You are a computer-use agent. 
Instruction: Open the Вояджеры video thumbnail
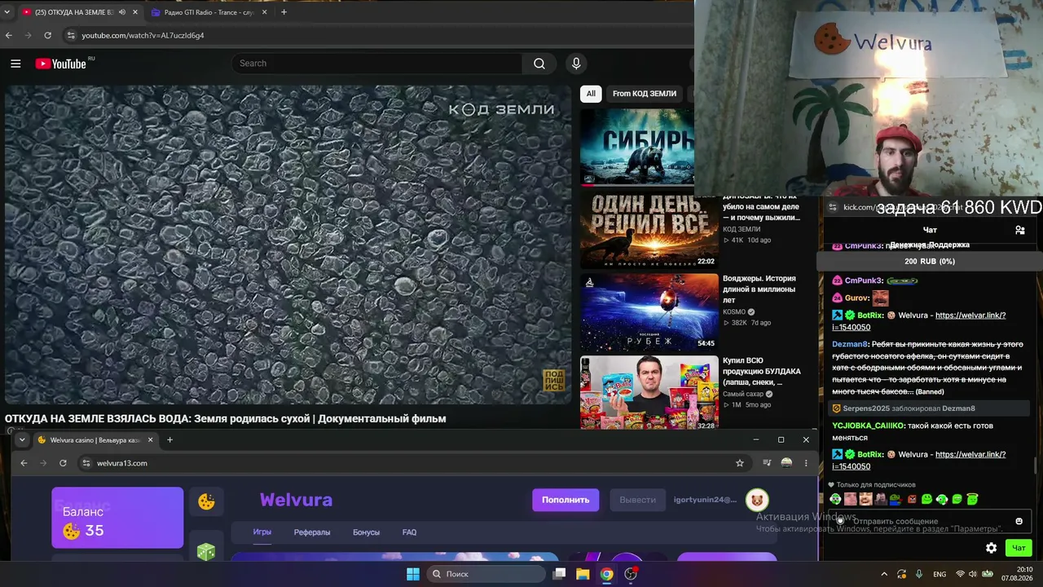[649, 312]
